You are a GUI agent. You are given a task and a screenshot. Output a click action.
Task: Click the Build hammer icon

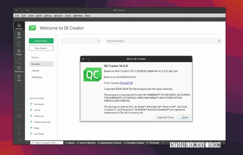click(19, 140)
